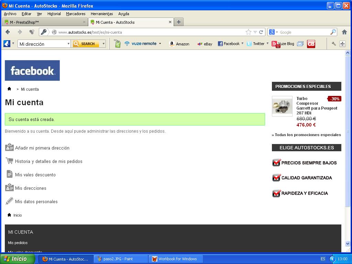Bookmark this page with the star icon
Image resolution: width=352 pixels, height=264 pixels.
248,32
